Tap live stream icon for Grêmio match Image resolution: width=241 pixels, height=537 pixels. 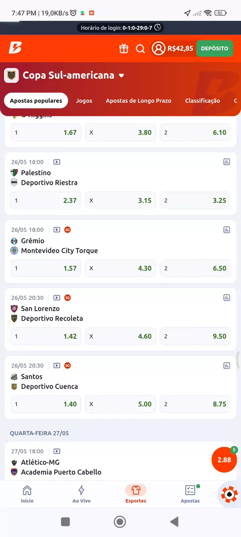(57, 230)
